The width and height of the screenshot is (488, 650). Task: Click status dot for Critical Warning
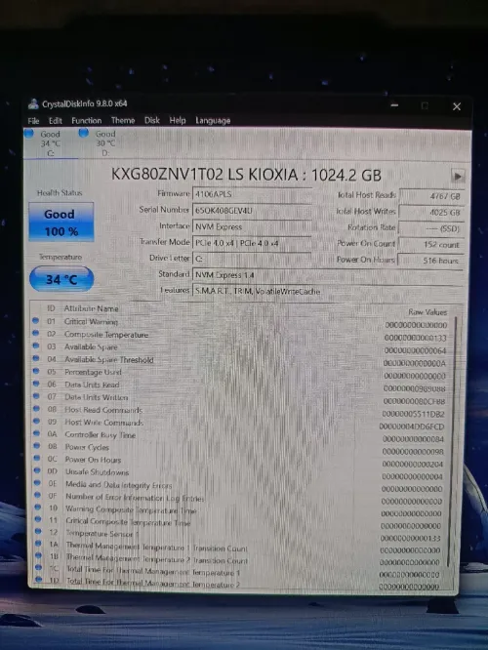pyautogui.click(x=35, y=320)
